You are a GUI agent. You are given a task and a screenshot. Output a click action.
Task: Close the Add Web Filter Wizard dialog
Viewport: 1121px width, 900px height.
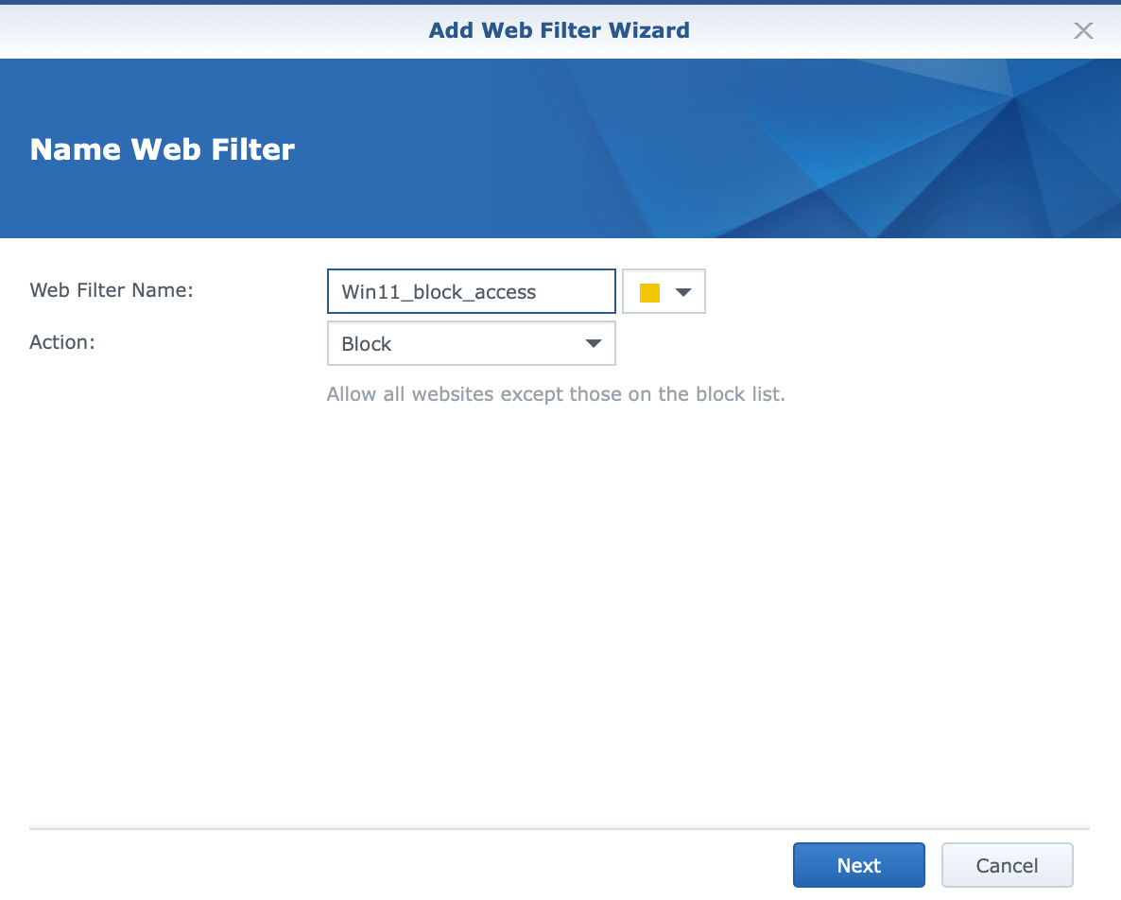pyautogui.click(x=1083, y=31)
